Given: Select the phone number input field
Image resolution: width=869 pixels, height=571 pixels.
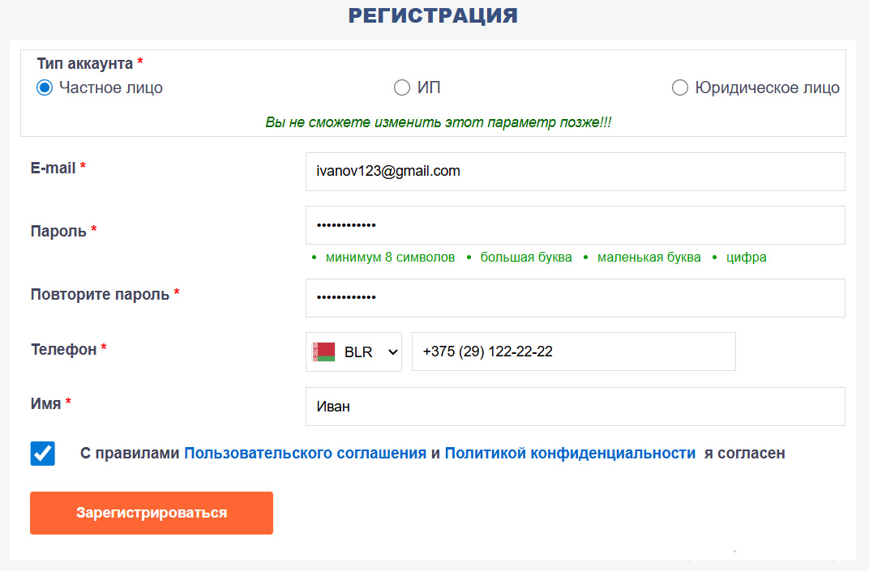Looking at the screenshot, I should pyautogui.click(x=573, y=352).
